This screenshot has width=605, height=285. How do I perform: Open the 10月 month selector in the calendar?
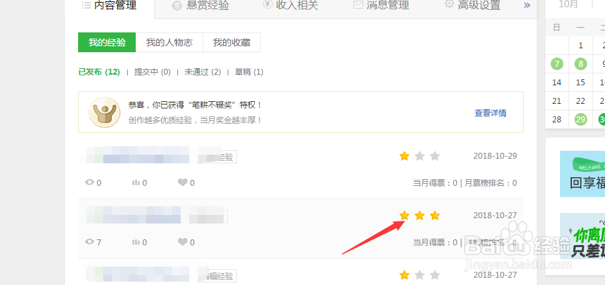569,5
